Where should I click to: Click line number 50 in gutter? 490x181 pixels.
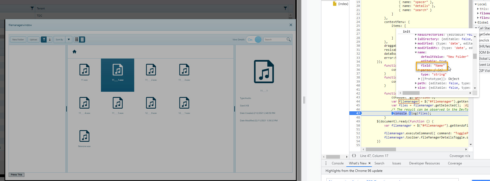(x=358, y=125)
